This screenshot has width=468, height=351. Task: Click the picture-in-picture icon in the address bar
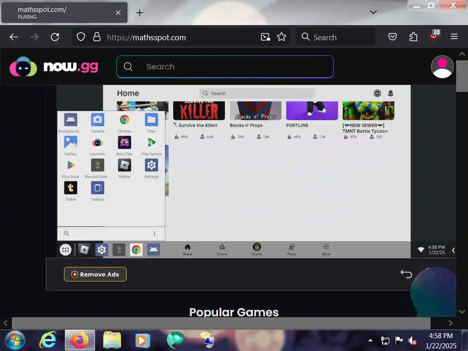click(266, 37)
